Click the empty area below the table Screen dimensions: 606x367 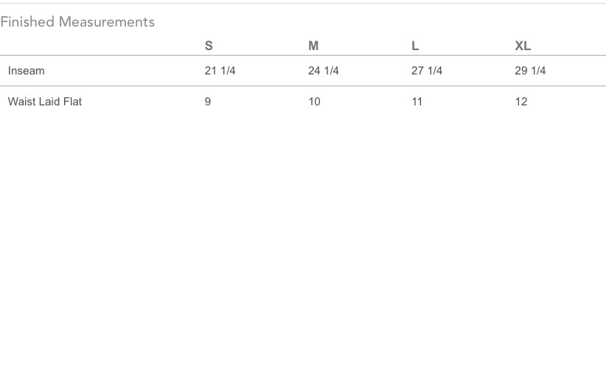[x=302, y=236]
